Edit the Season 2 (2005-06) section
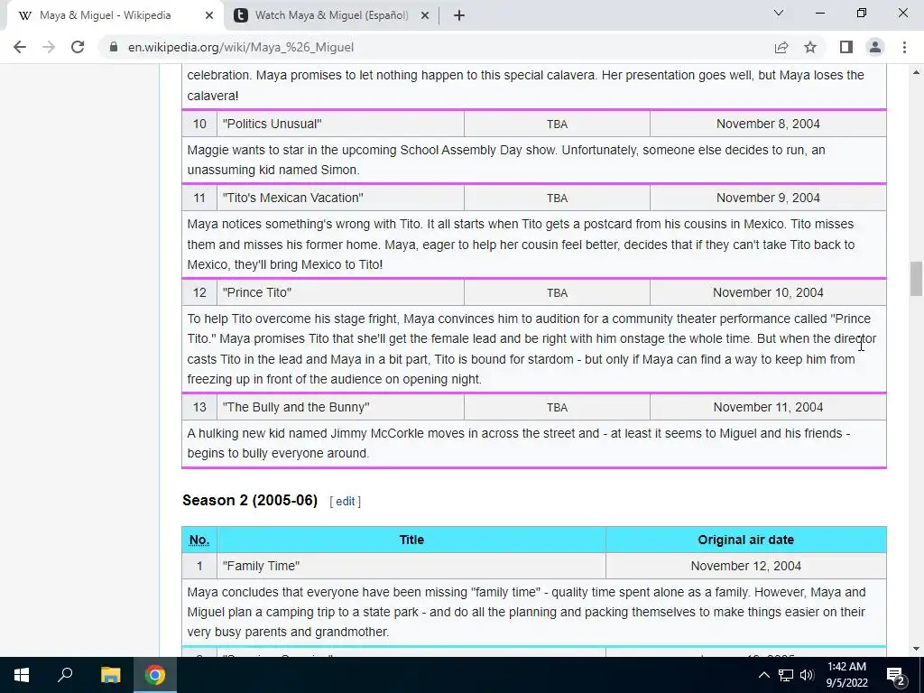 tap(346, 502)
